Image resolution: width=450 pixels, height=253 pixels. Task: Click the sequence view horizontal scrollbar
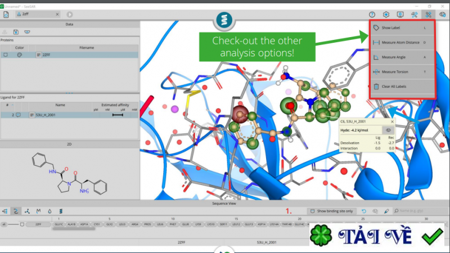[74, 229]
